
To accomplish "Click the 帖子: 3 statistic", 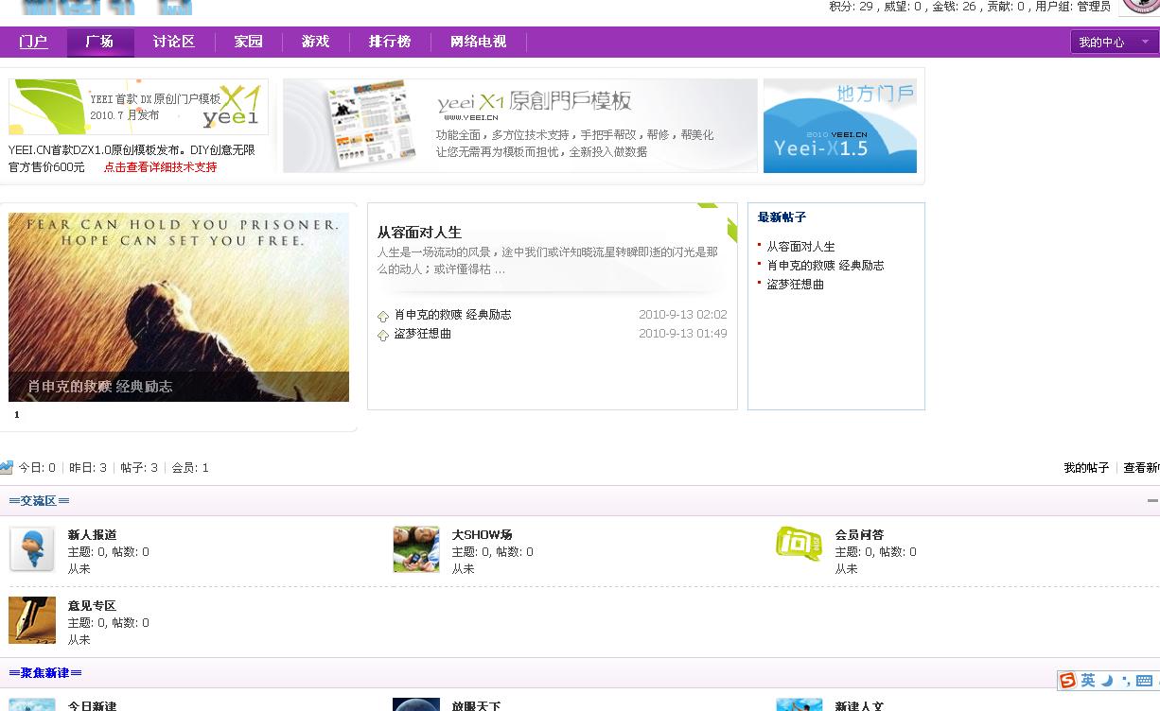I will 139,468.
